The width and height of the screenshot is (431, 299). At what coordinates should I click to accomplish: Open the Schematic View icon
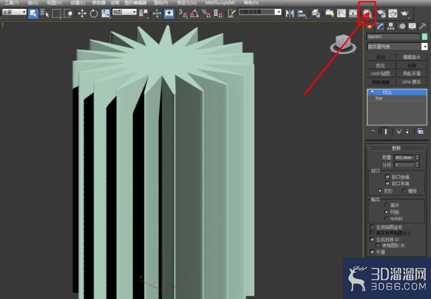(353, 13)
